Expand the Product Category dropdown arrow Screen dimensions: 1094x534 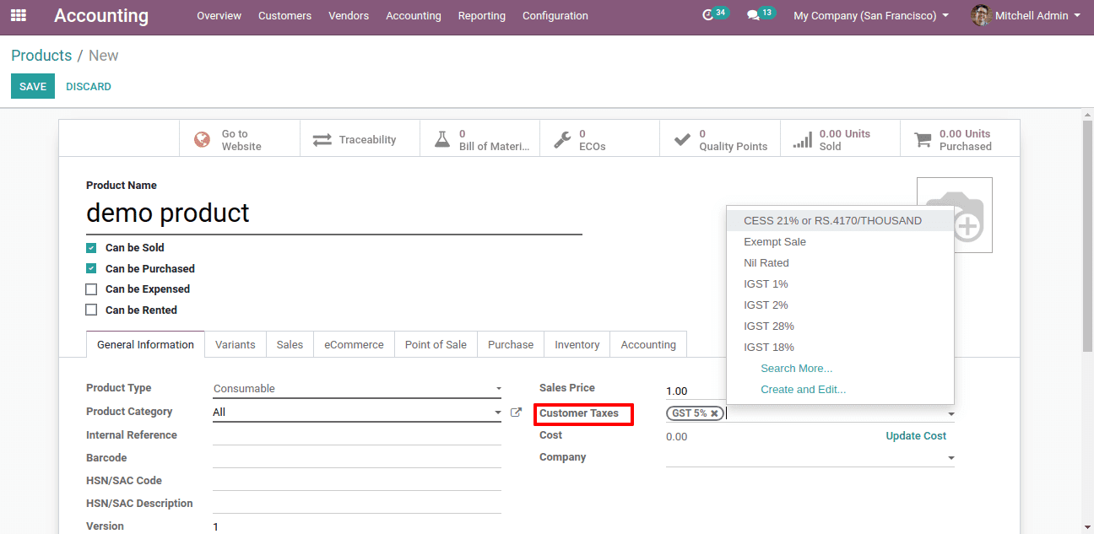[498, 413]
